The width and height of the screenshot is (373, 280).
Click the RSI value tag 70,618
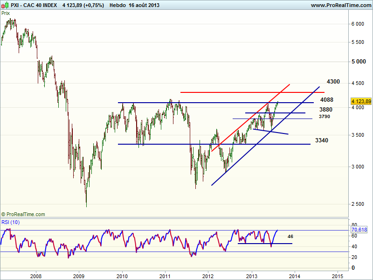pyautogui.click(x=359, y=230)
